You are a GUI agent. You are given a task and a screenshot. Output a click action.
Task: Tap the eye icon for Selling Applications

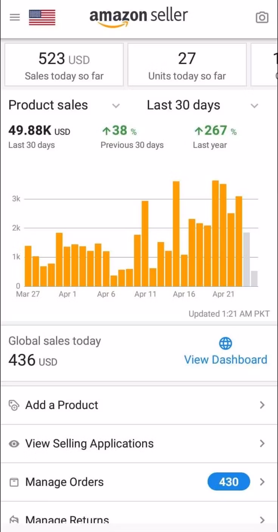coord(14,444)
